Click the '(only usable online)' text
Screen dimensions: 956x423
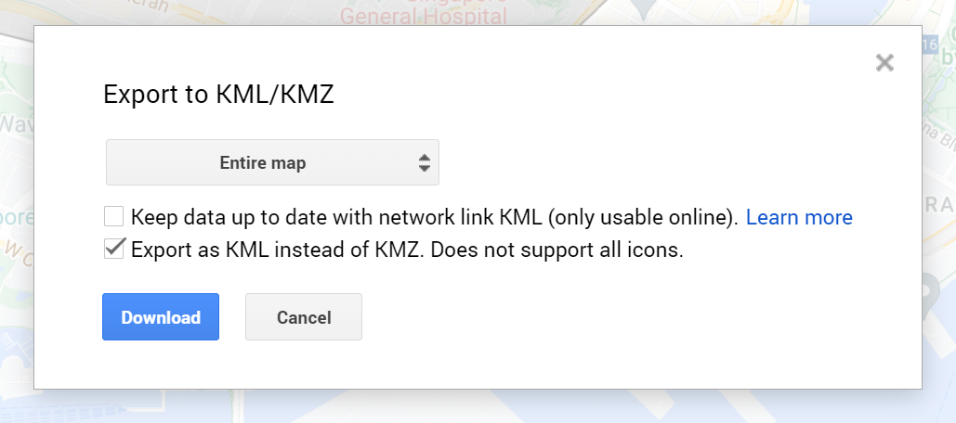click(643, 218)
